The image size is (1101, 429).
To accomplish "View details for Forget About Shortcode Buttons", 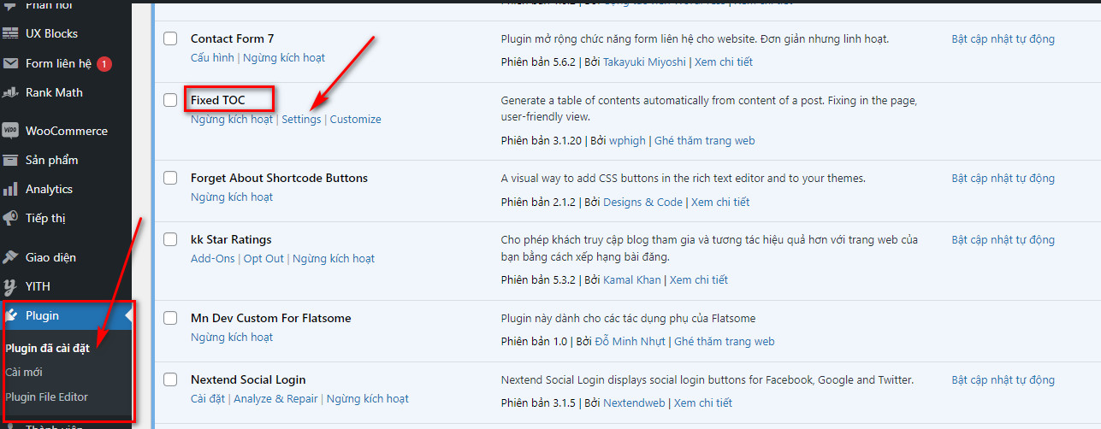I will (x=720, y=202).
